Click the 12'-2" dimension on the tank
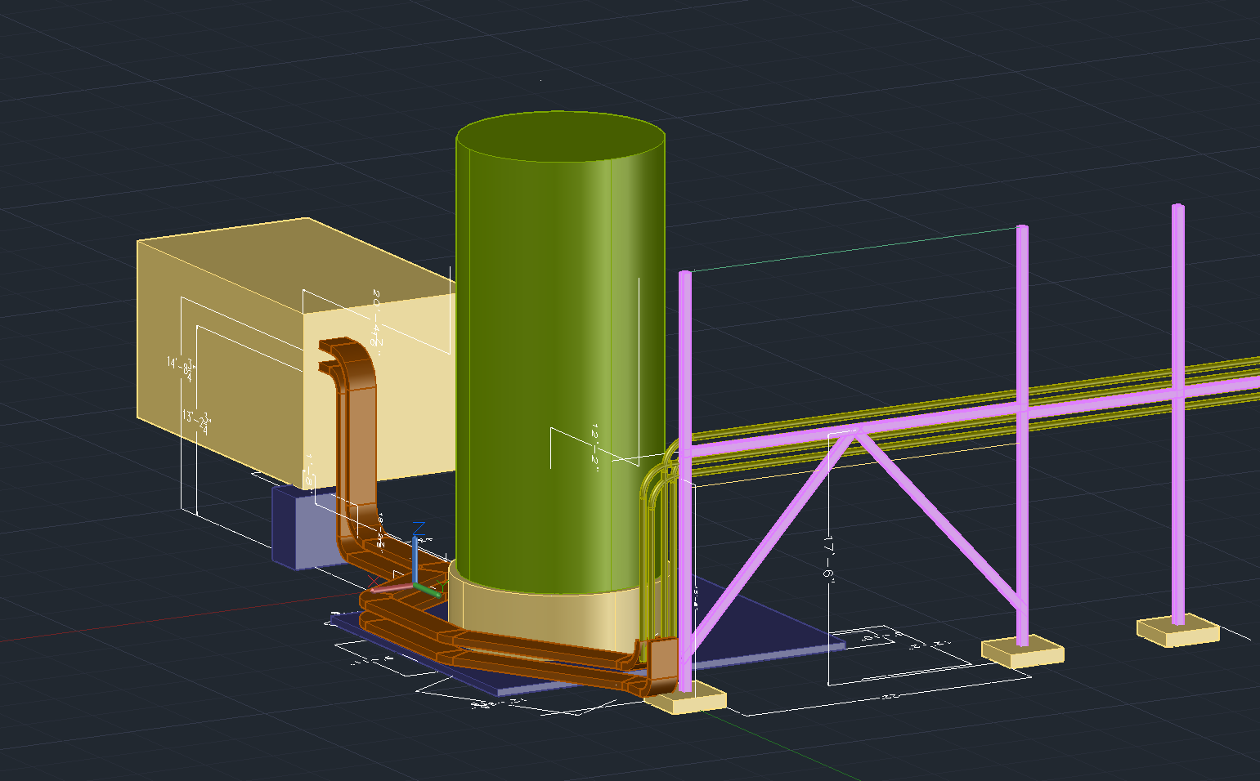Image resolution: width=1260 pixels, height=781 pixels. click(x=596, y=444)
